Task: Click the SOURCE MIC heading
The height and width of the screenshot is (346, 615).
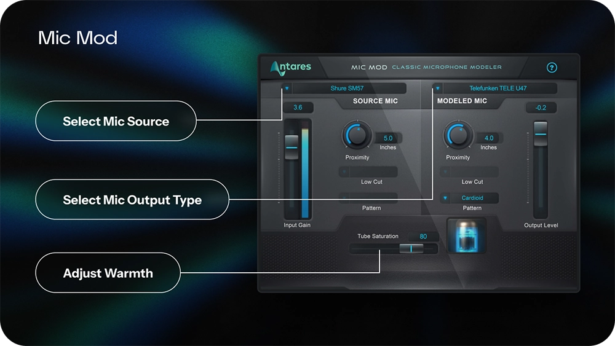Action: click(x=375, y=101)
